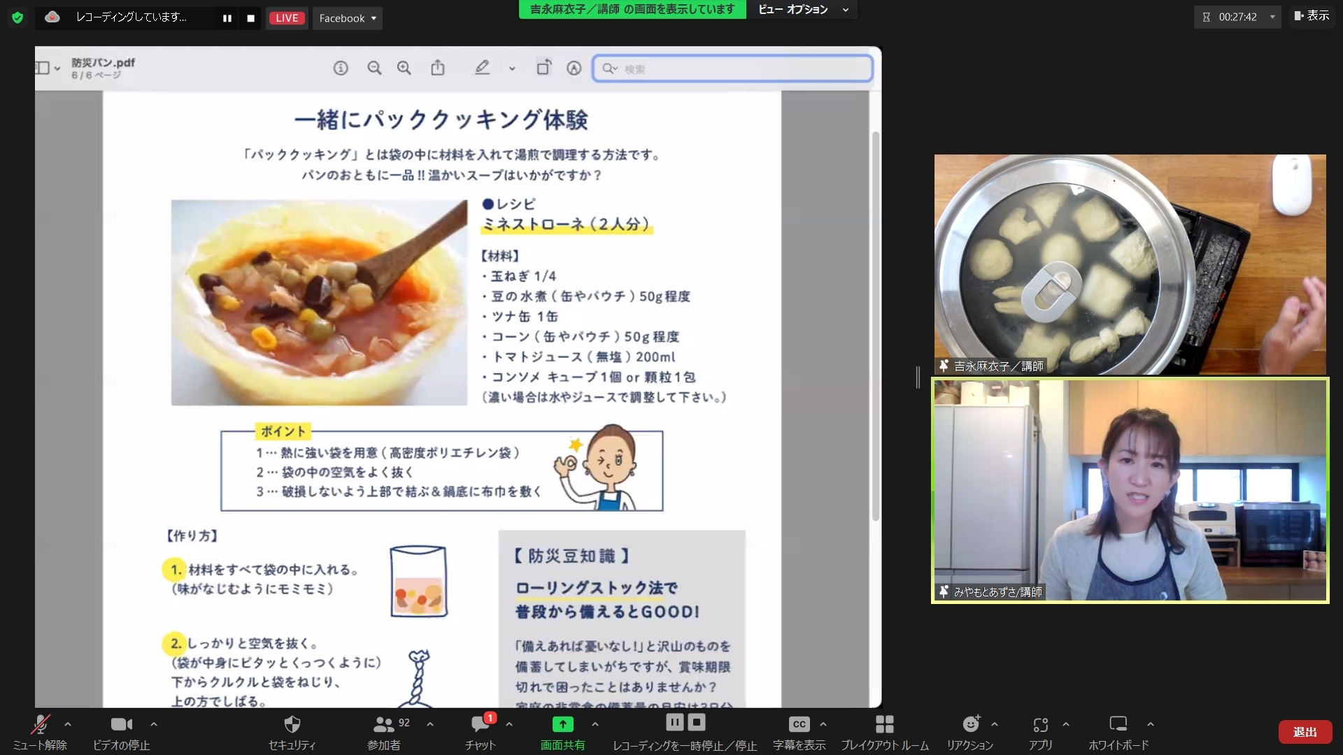The height and width of the screenshot is (755, 1343).
Task: Select the highlight pen tool
Action: [482, 68]
